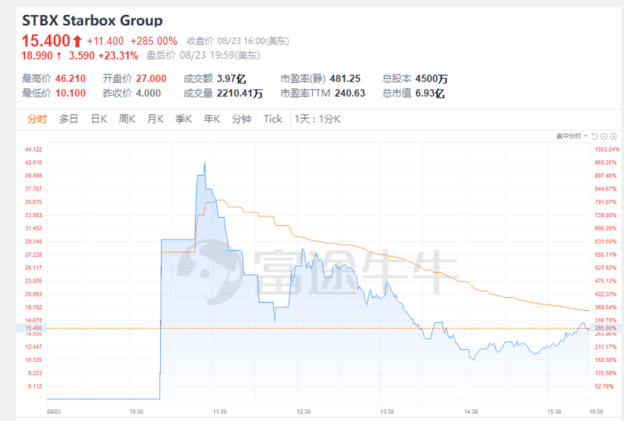Click the 1003.04% percent axis label
The height and width of the screenshot is (421, 624).
click(x=607, y=150)
